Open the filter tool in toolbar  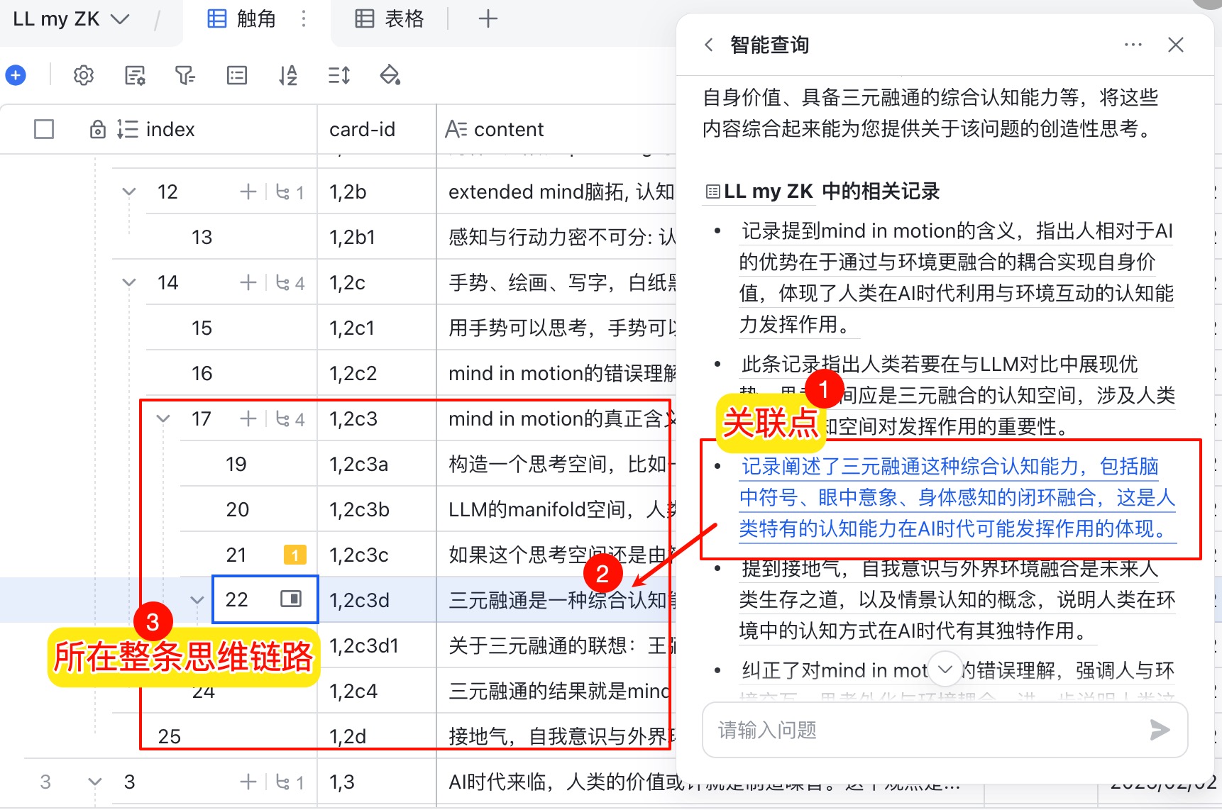(x=185, y=74)
